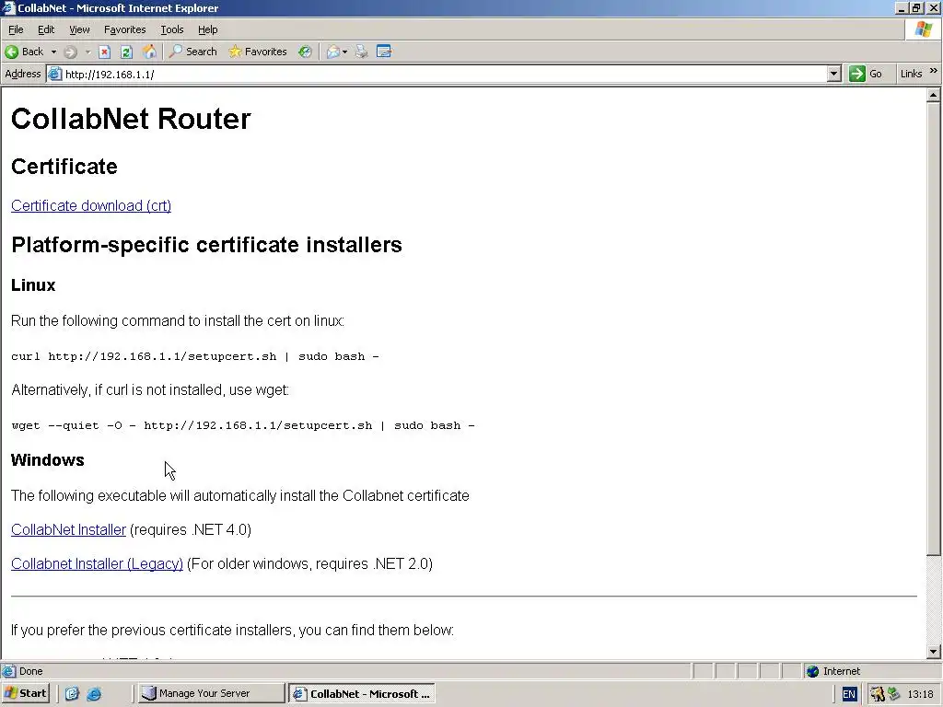The image size is (943, 707).
Task: Restore down the browser window
Action: [x=916, y=7]
